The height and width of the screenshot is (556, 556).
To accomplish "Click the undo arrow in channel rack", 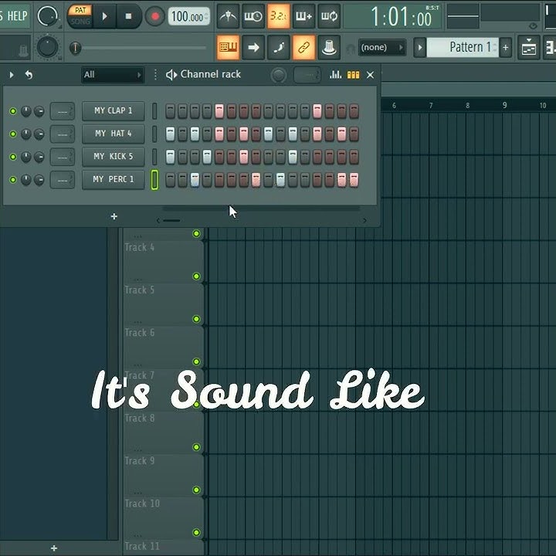I will click(x=29, y=75).
